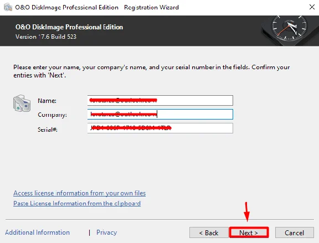Click the Name: label
319x243 pixels.
[x=47, y=101]
